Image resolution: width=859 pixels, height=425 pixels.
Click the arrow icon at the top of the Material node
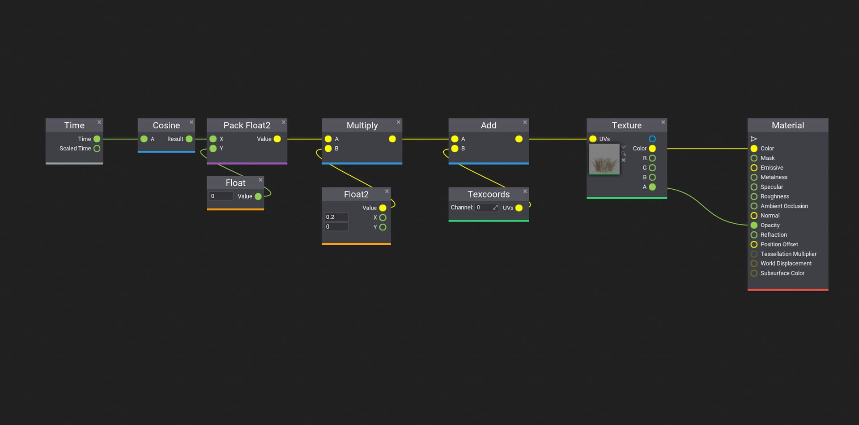coord(754,139)
